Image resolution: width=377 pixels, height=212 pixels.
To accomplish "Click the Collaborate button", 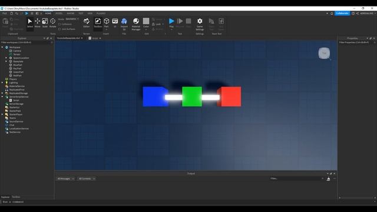I will tap(342, 13).
